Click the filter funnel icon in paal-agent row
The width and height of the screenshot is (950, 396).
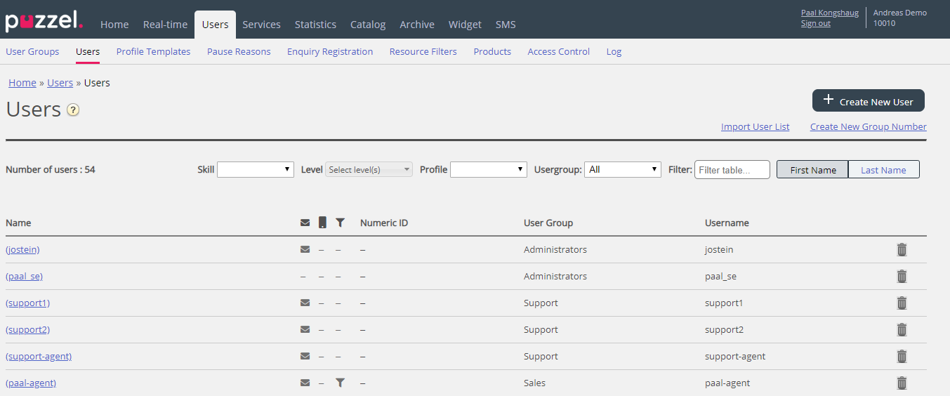click(x=340, y=383)
